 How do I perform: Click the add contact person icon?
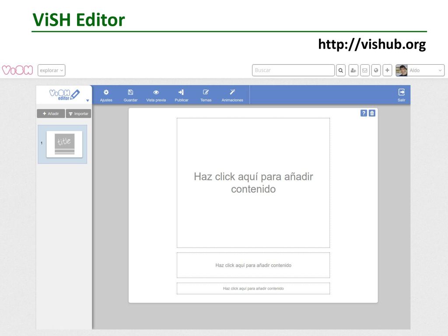click(353, 70)
